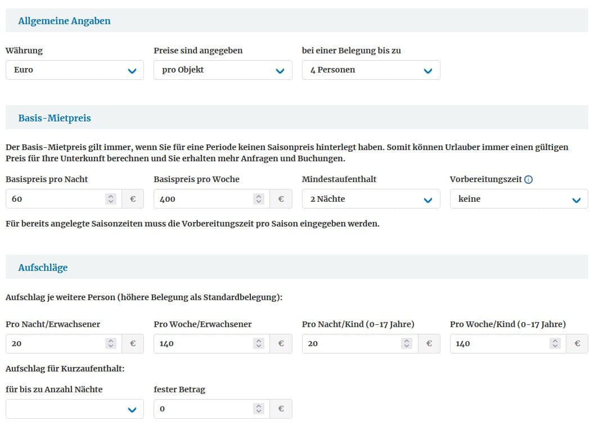The width and height of the screenshot is (594, 426).
Task: Click the 'Mindestaufenthalt' label
Action: (339, 179)
